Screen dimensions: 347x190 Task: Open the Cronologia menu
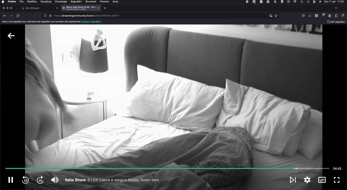coord(61,2)
